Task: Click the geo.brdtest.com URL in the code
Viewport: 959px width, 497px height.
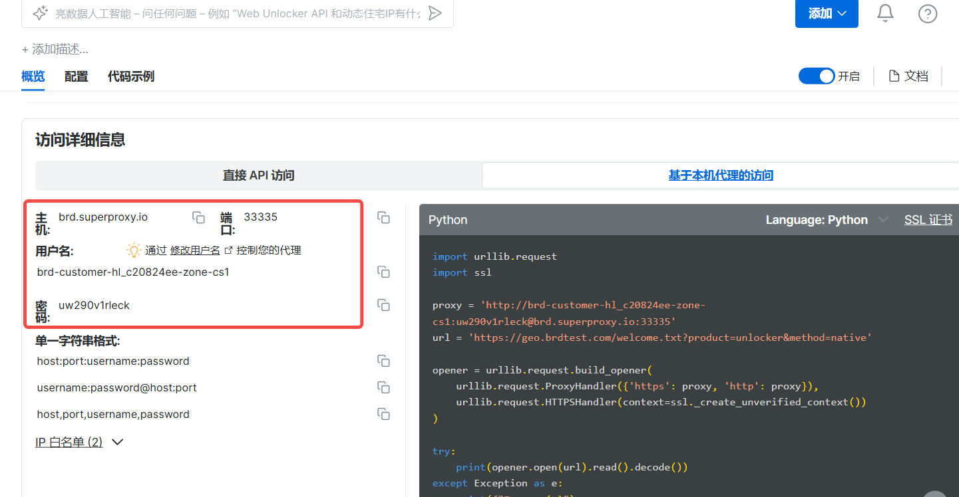Action: [x=670, y=338]
